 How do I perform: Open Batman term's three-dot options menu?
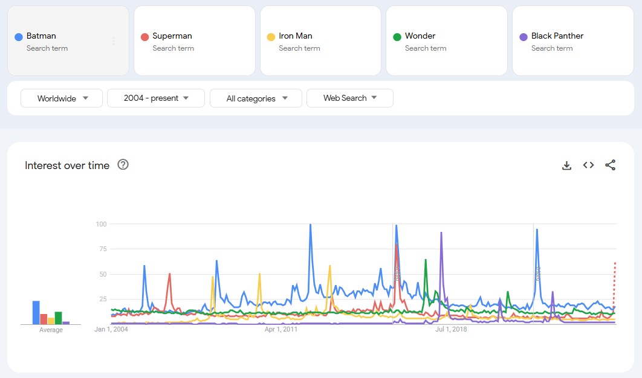114,41
